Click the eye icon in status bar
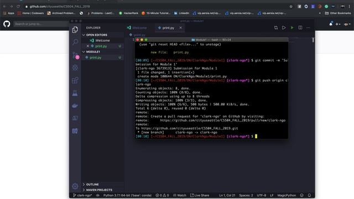 pos(98,195)
